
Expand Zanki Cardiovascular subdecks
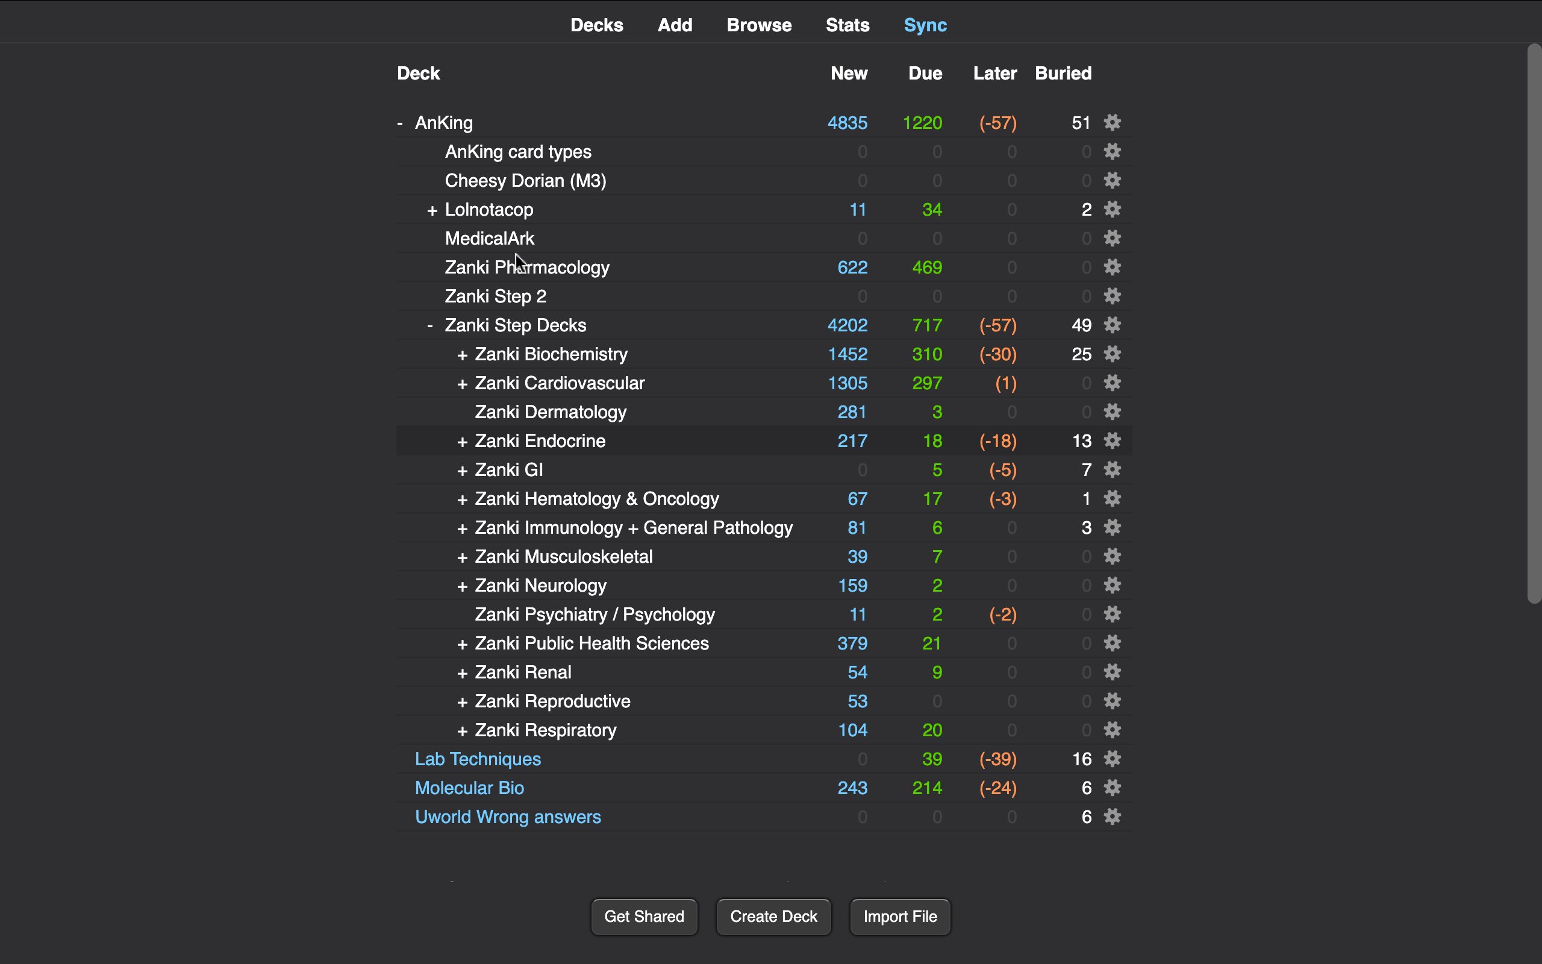tap(463, 384)
